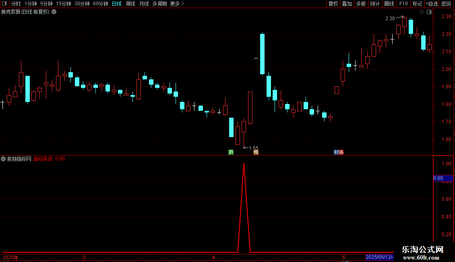Click the month 4 marker on the time axis
The width and height of the screenshot is (455, 262).
214,257
